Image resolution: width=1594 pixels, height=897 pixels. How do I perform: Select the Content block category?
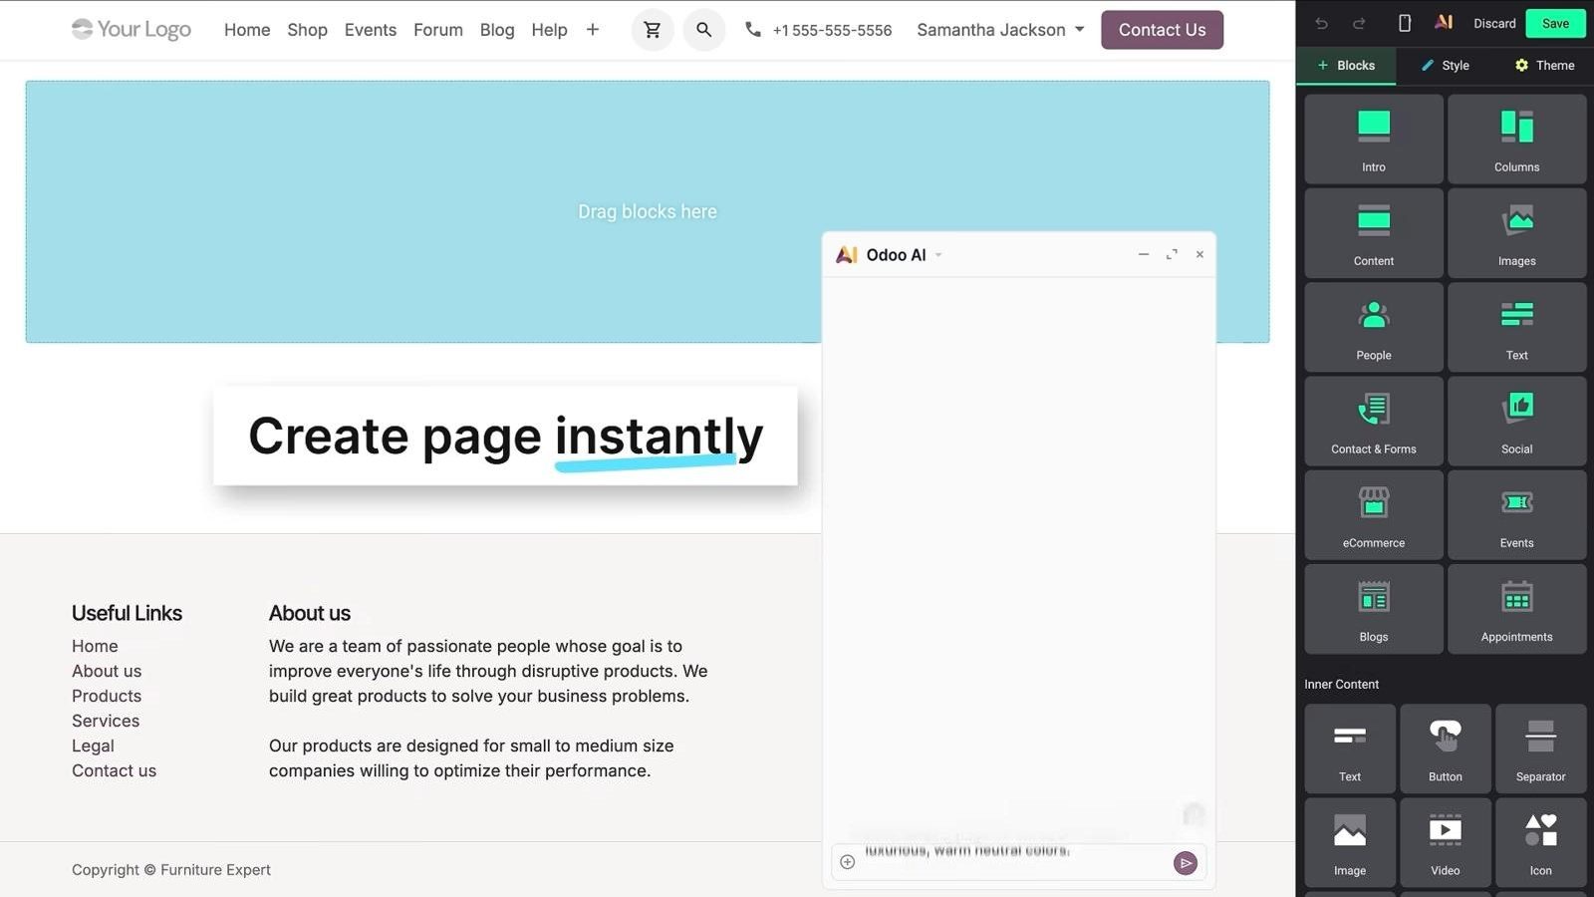click(x=1374, y=233)
